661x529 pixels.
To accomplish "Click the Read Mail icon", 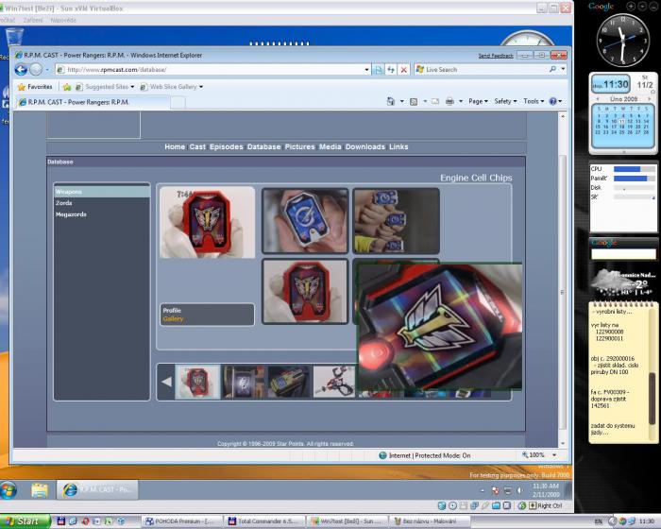I will 435,101.
